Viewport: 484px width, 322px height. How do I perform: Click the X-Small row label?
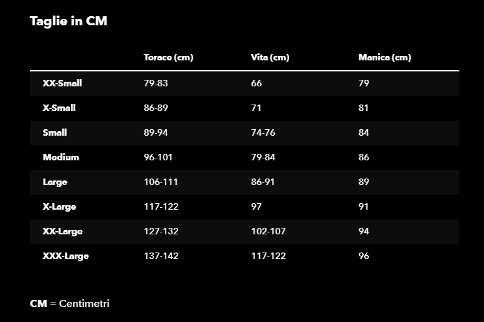point(59,108)
